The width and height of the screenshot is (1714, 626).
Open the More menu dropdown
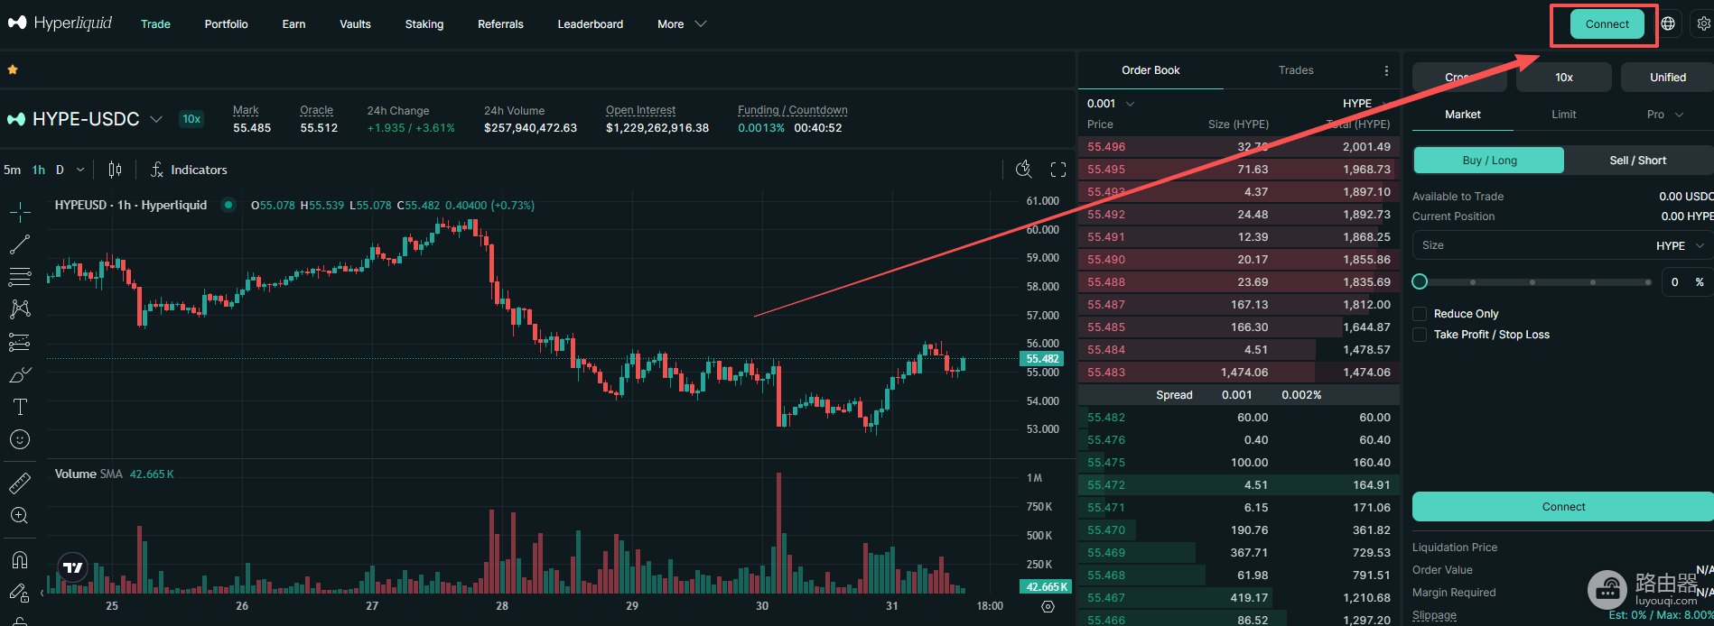coord(682,24)
